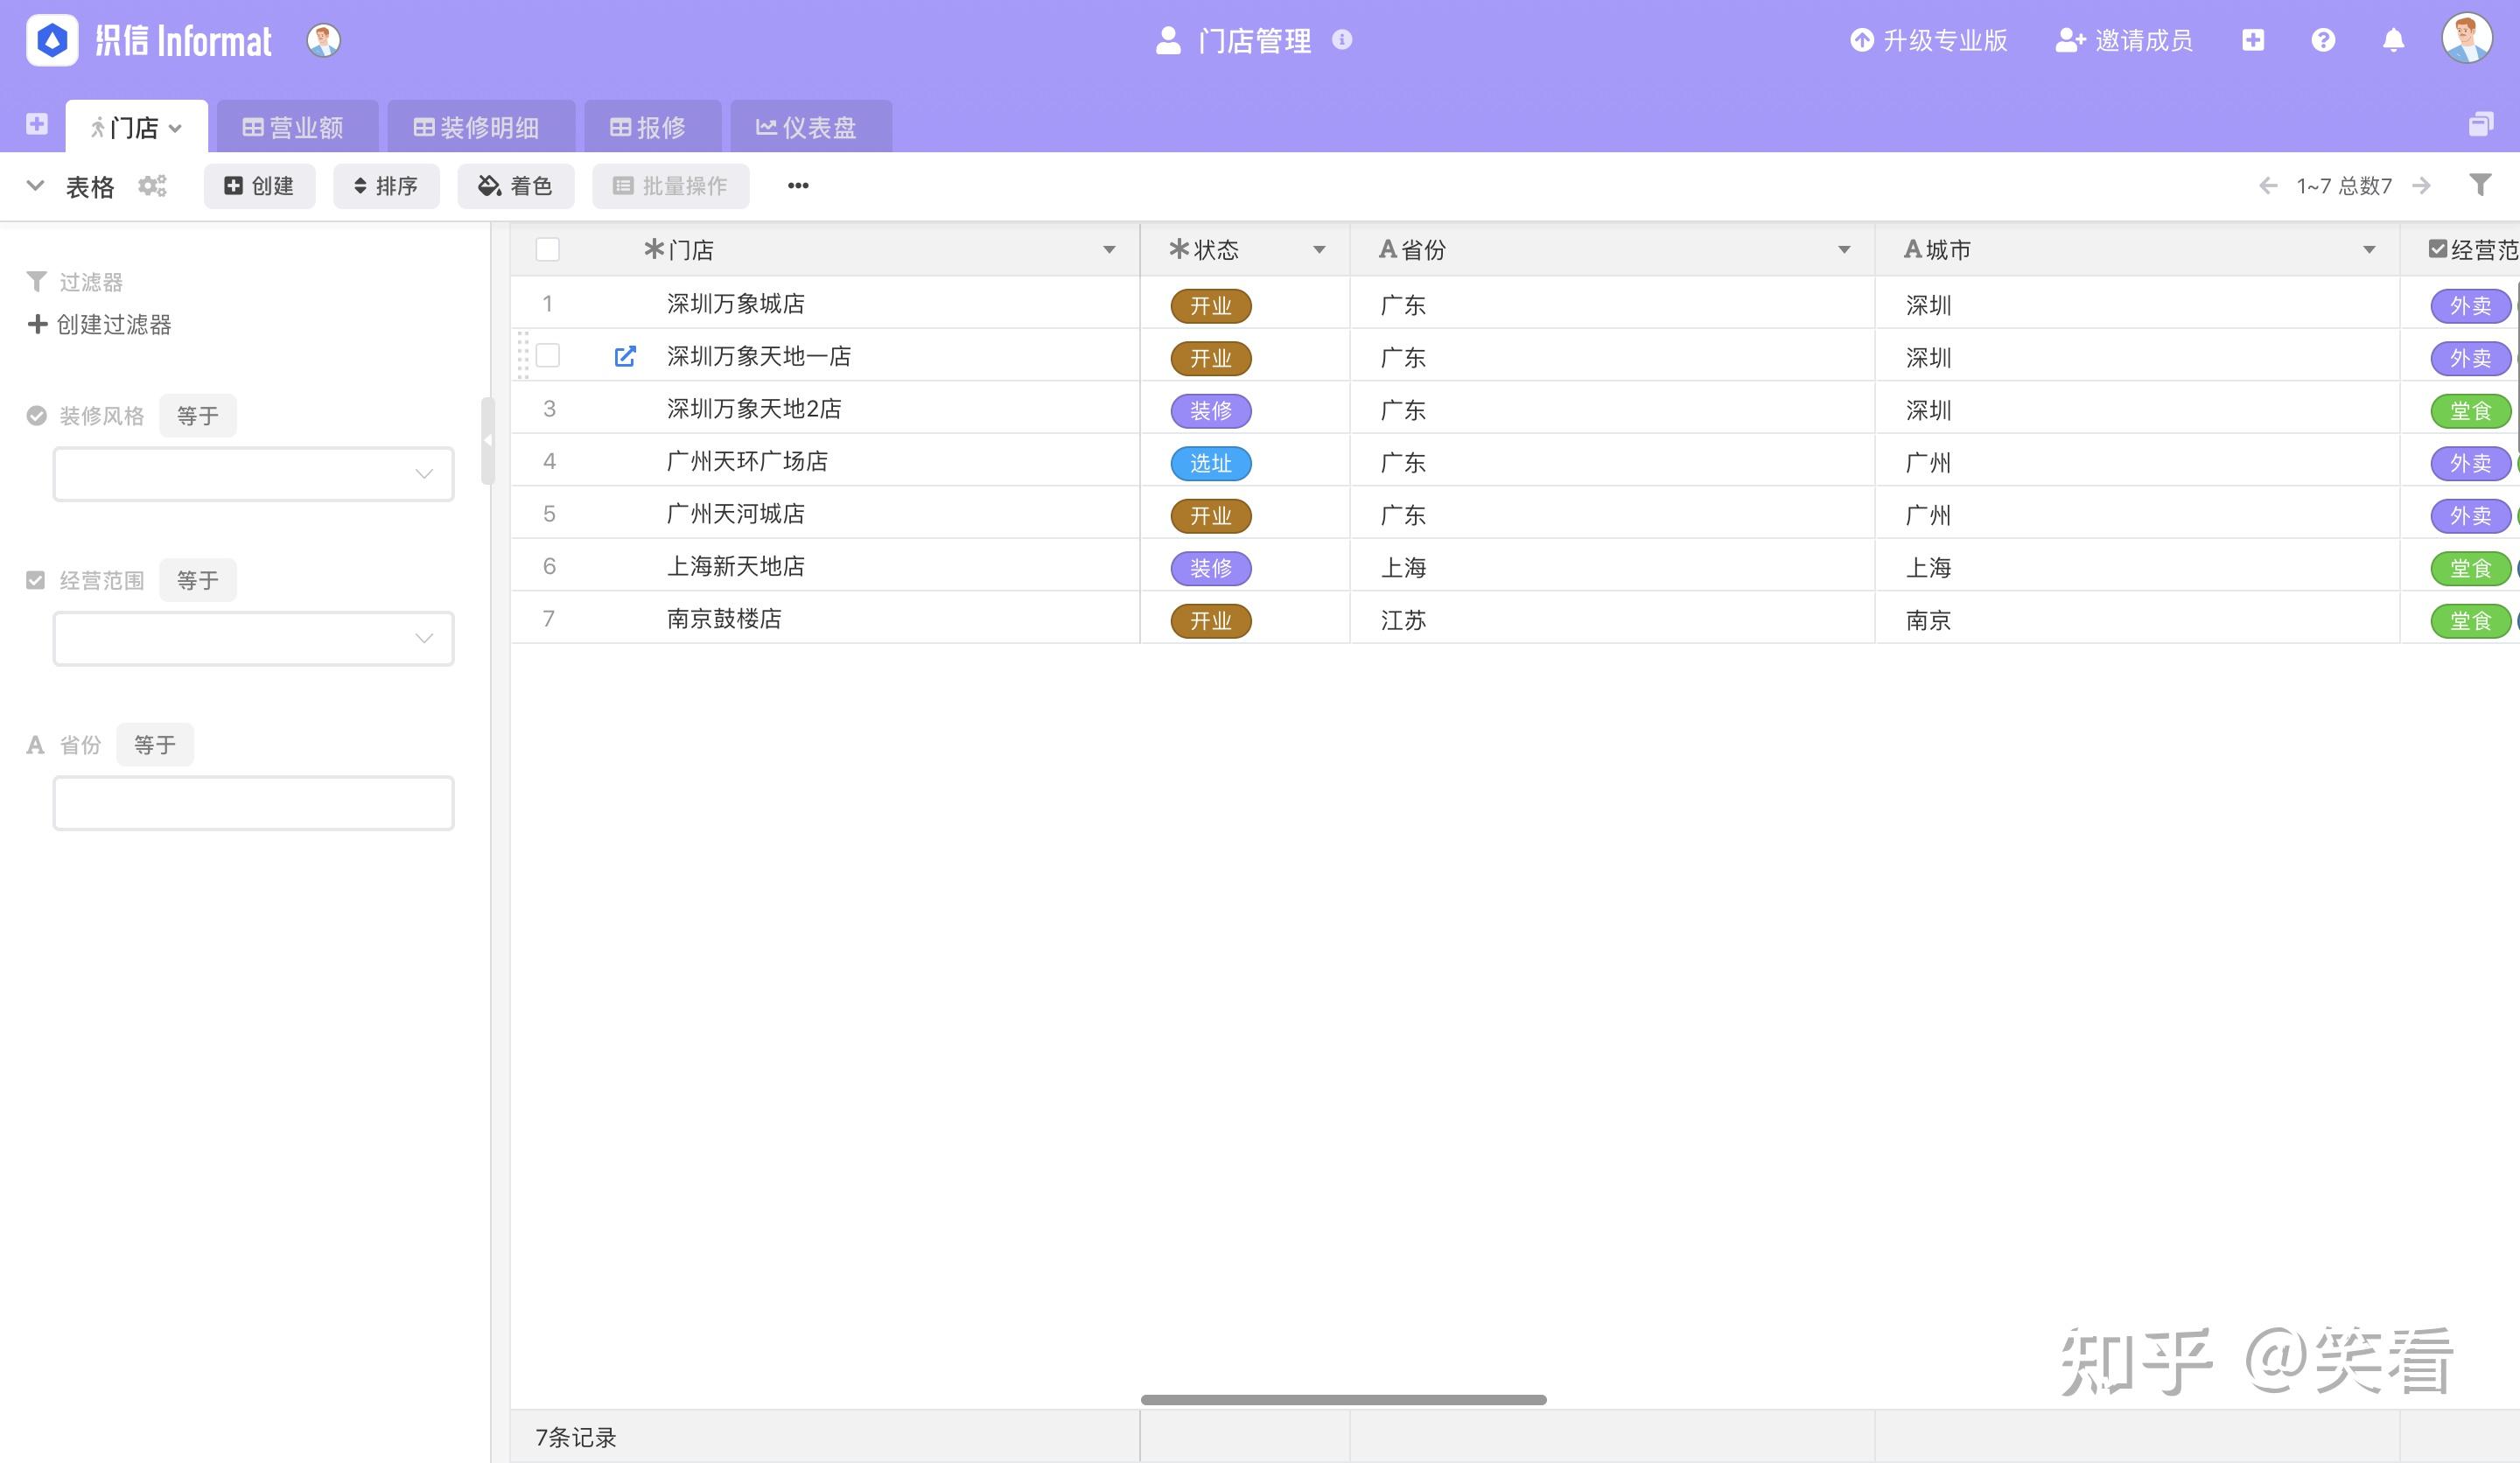Click 创建过滤器 link
2520x1463 pixels.
coord(100,324)
